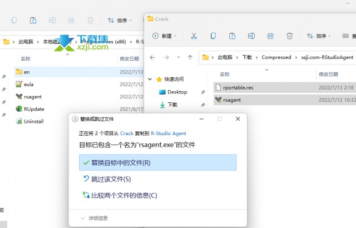
Task: Click the delete trash icon in Crack window
Action: (x=289, y=36)
